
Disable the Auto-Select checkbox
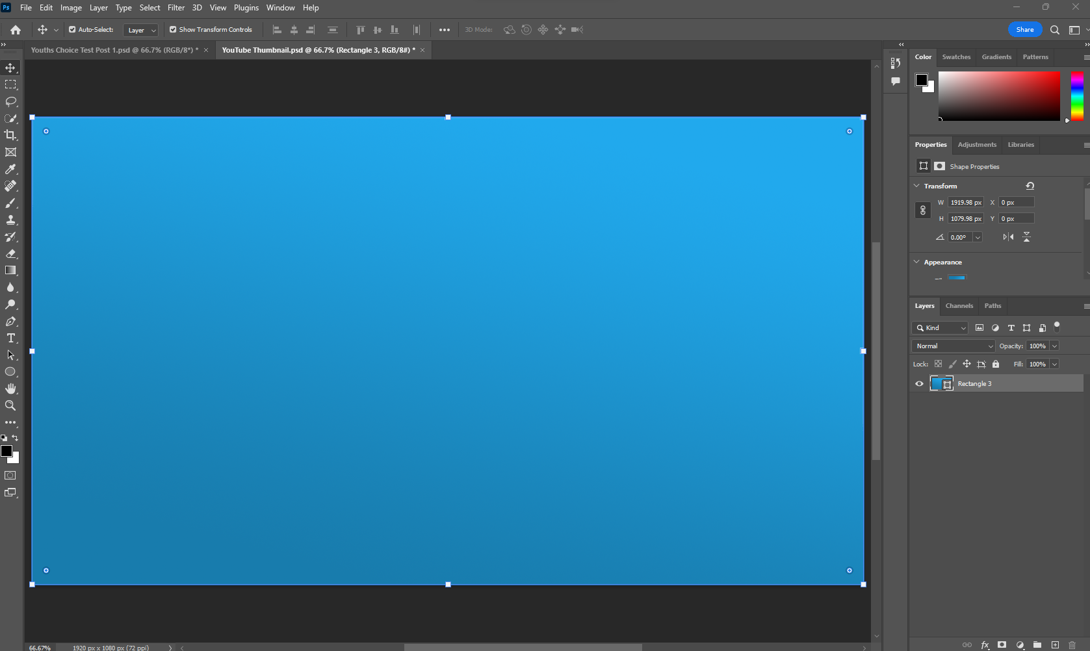[72, 30]
